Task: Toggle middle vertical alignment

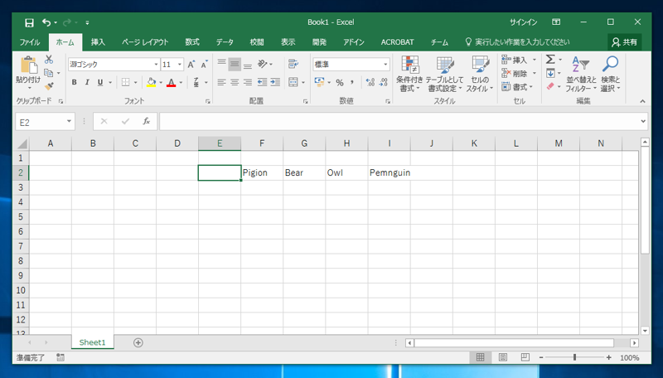Action: click(235, 64)
